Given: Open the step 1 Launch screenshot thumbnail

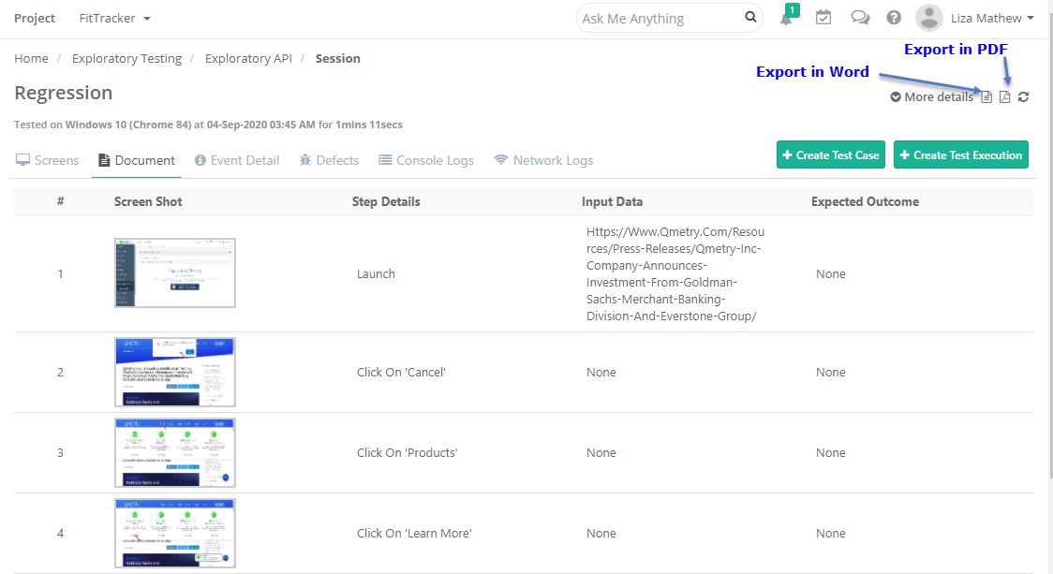Looking at the screenshot, I should [x=175, y=272].
